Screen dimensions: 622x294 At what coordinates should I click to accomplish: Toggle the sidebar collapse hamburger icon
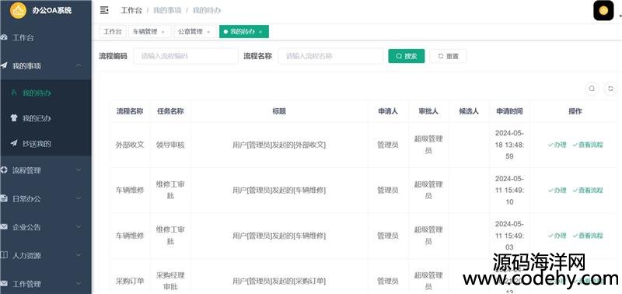tap(104, 10)
